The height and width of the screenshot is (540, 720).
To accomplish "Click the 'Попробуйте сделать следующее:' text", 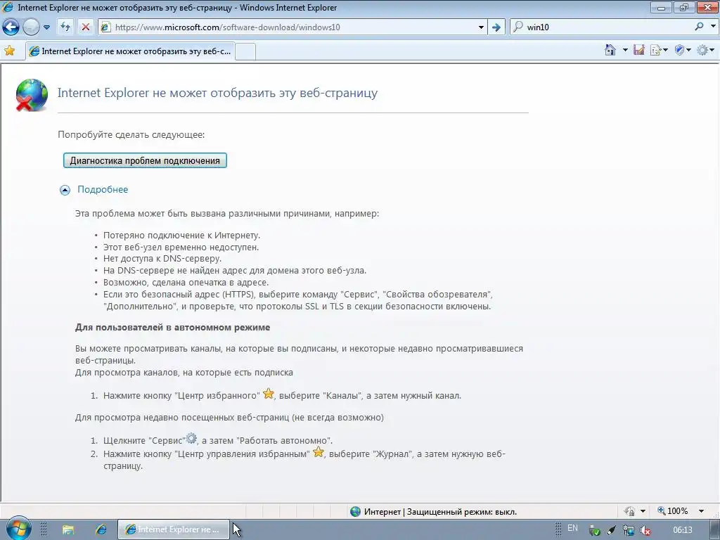I will (x=131, y=134).
